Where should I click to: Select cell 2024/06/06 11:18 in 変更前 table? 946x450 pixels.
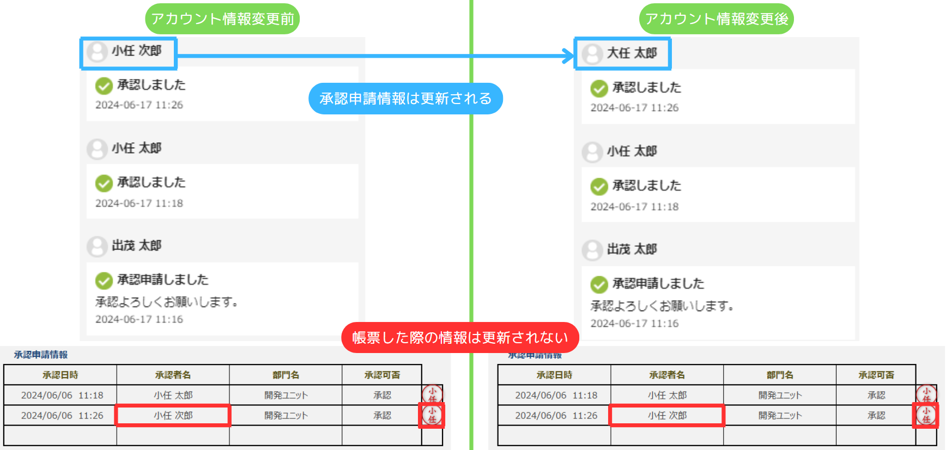pyautogui.click(x=60, y=395)
